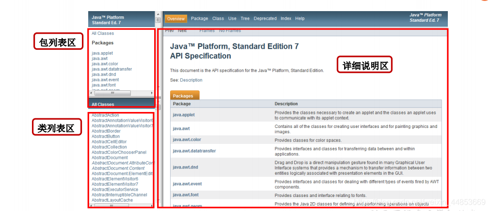The image size is (490, 211).
Task: Open AbstractDocument.ElementEdit class link
Action: coord(122,173)
